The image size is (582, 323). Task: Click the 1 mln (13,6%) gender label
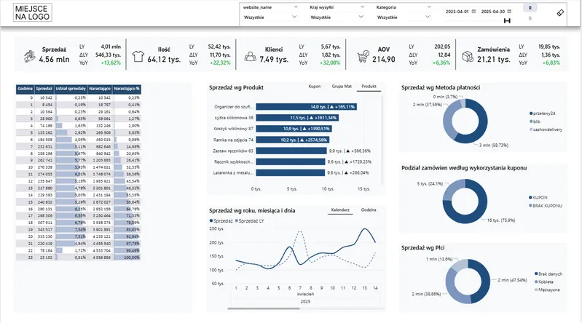[439, 259]
